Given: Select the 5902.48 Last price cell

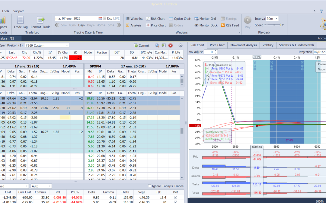Looking at the screenshot, I should tap(12, 58).
